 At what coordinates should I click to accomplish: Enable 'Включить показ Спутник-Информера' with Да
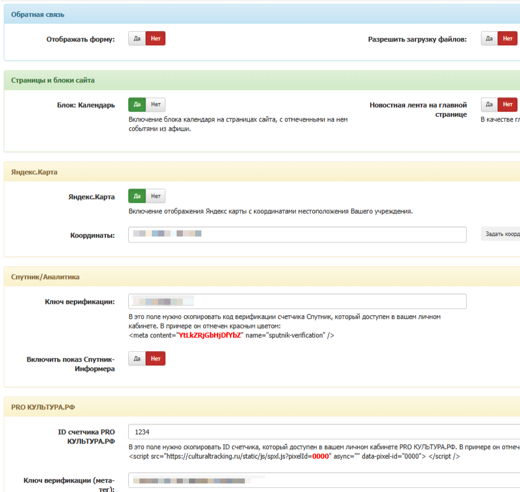[x=137, y=359]
